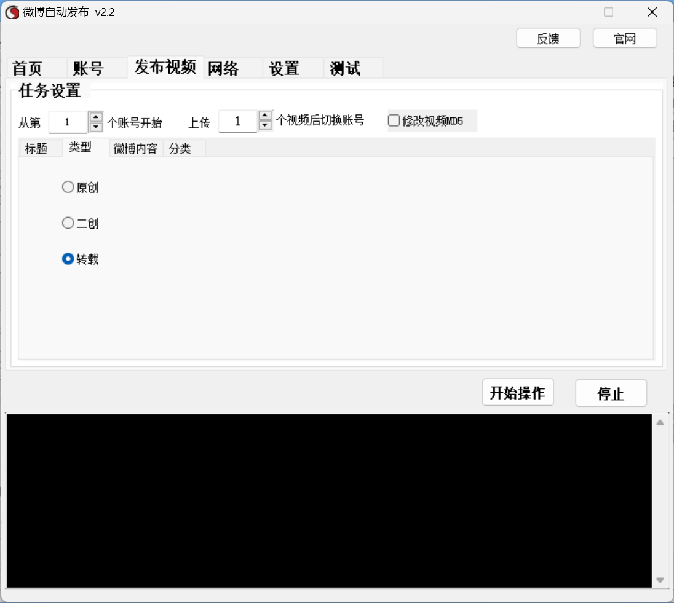The width and height of the screenshot is (674, 603).
Task: Enable the 修改视频MD5 checkbox
Action: 394,120
